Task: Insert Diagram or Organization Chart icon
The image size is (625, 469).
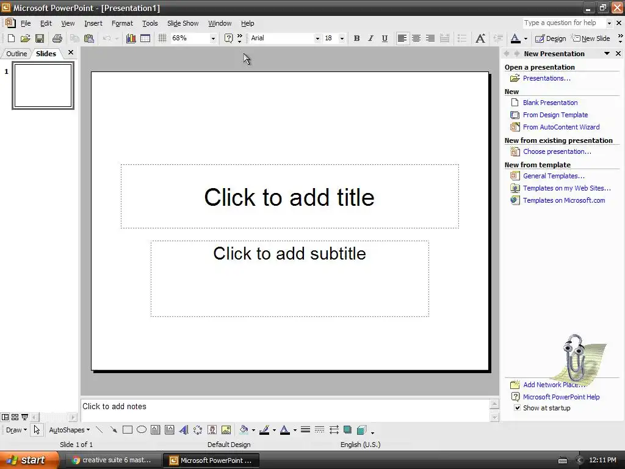Action: point(198,430)
